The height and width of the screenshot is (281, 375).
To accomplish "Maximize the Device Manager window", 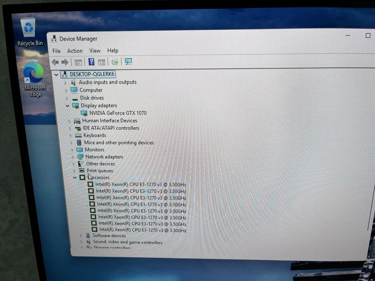I will pyautogui.click(x=368, y=36).
